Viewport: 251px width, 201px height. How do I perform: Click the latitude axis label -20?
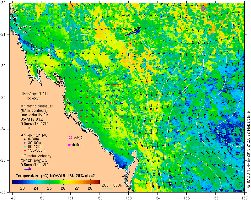click(3, 3)
